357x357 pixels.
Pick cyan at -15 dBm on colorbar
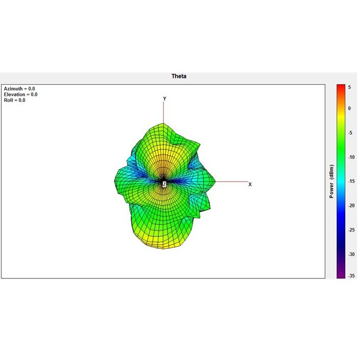[341, 181]
